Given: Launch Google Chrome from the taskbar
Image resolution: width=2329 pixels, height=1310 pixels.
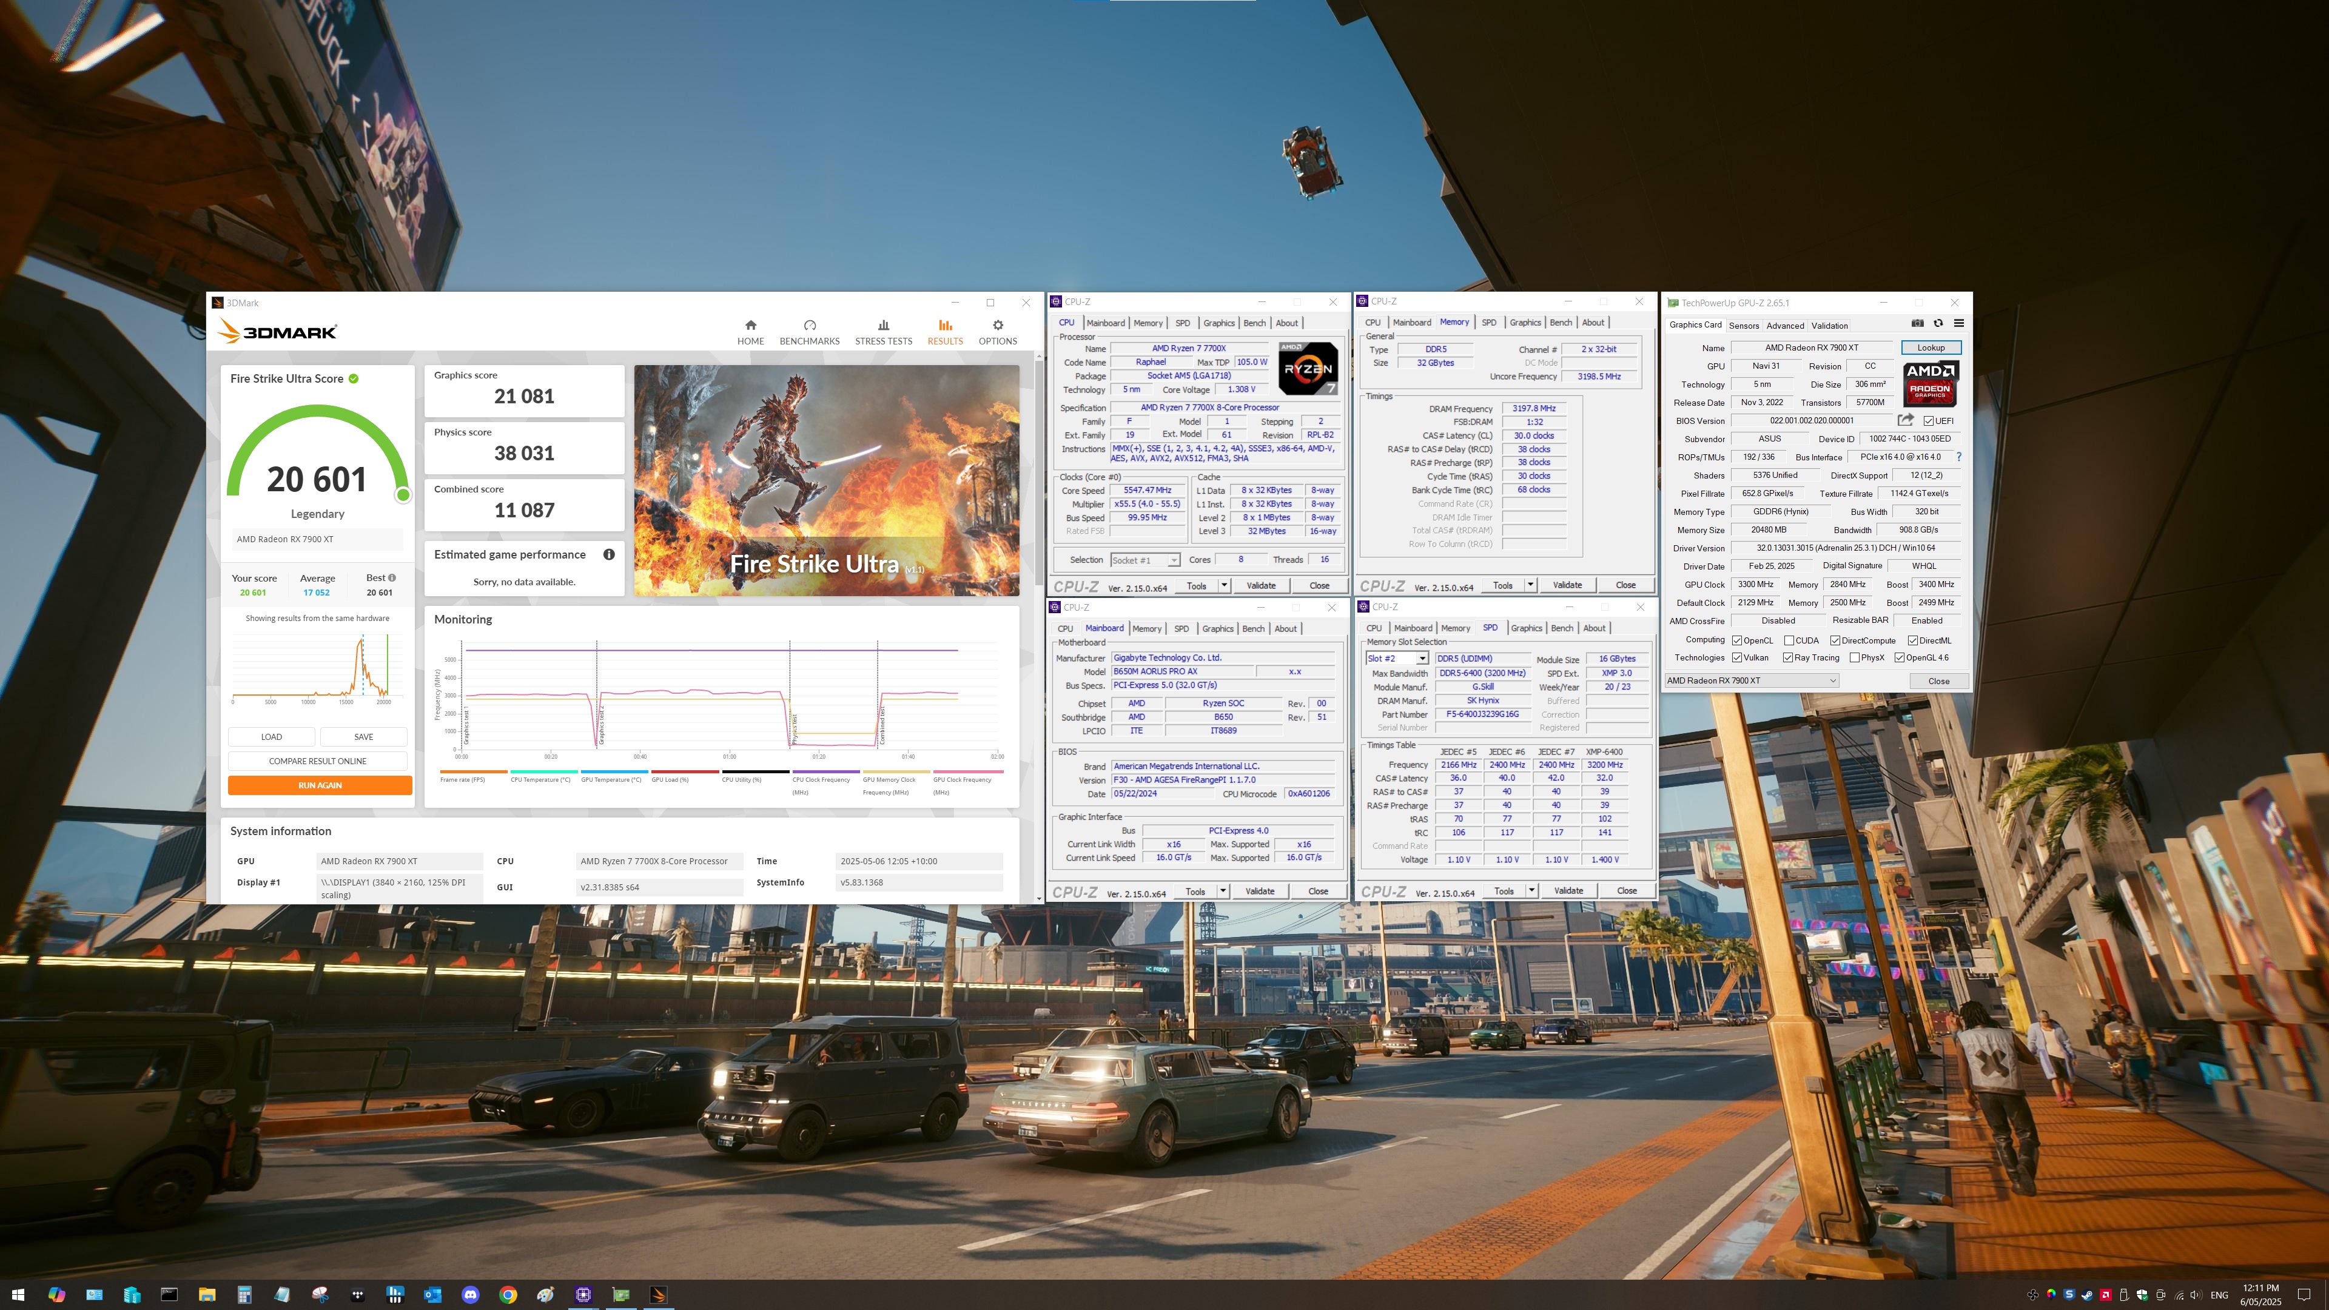Looking at the screenshot, I should click(x=508, y=1295).
